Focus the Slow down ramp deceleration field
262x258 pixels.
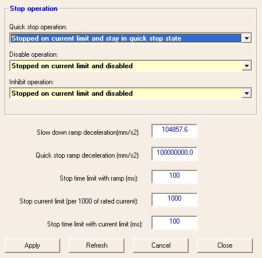pos(174,131)
